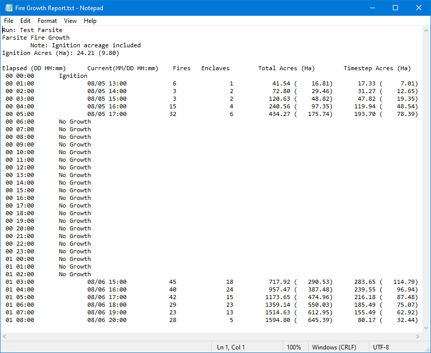Click total acres value '72.80'
The width and height of the screenshot is (431, 353).
pos(281,91)
